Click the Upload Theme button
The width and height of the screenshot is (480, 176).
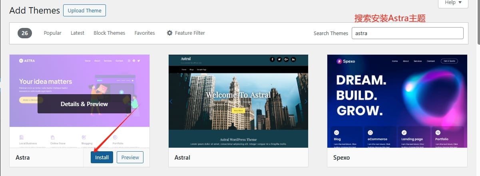tap(84, 10)
